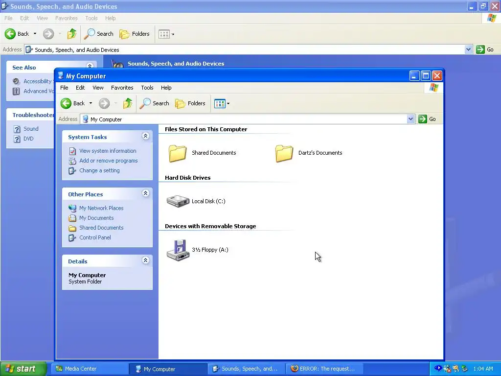Go up one folder level in My Computer
This screenshot has width=501, height=376.
[128, 103]
